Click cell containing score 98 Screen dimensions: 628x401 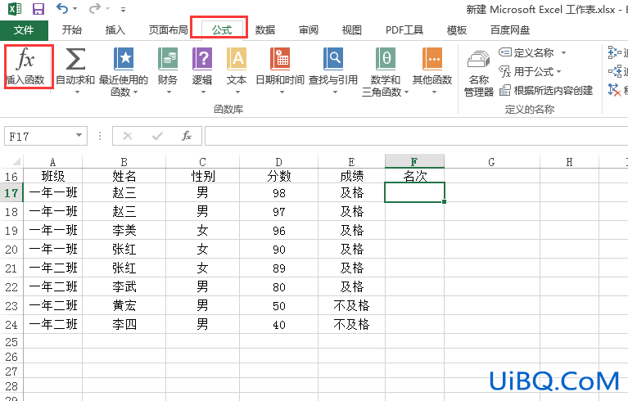coord(278,193)
